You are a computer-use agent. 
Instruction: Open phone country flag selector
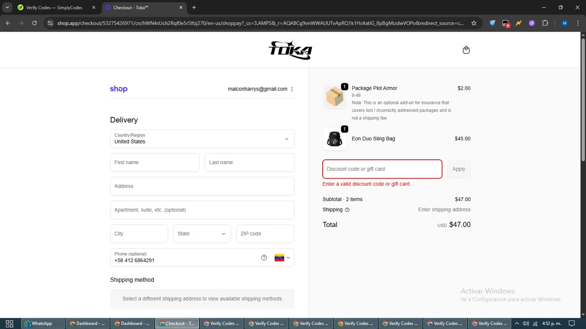(282, 258)
